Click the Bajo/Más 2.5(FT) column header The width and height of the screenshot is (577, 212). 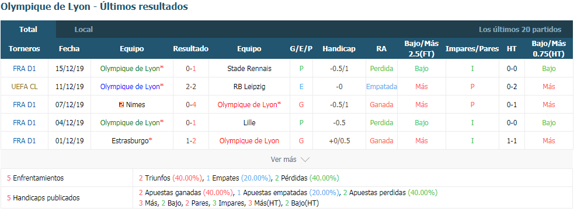[x=421, y=49]
